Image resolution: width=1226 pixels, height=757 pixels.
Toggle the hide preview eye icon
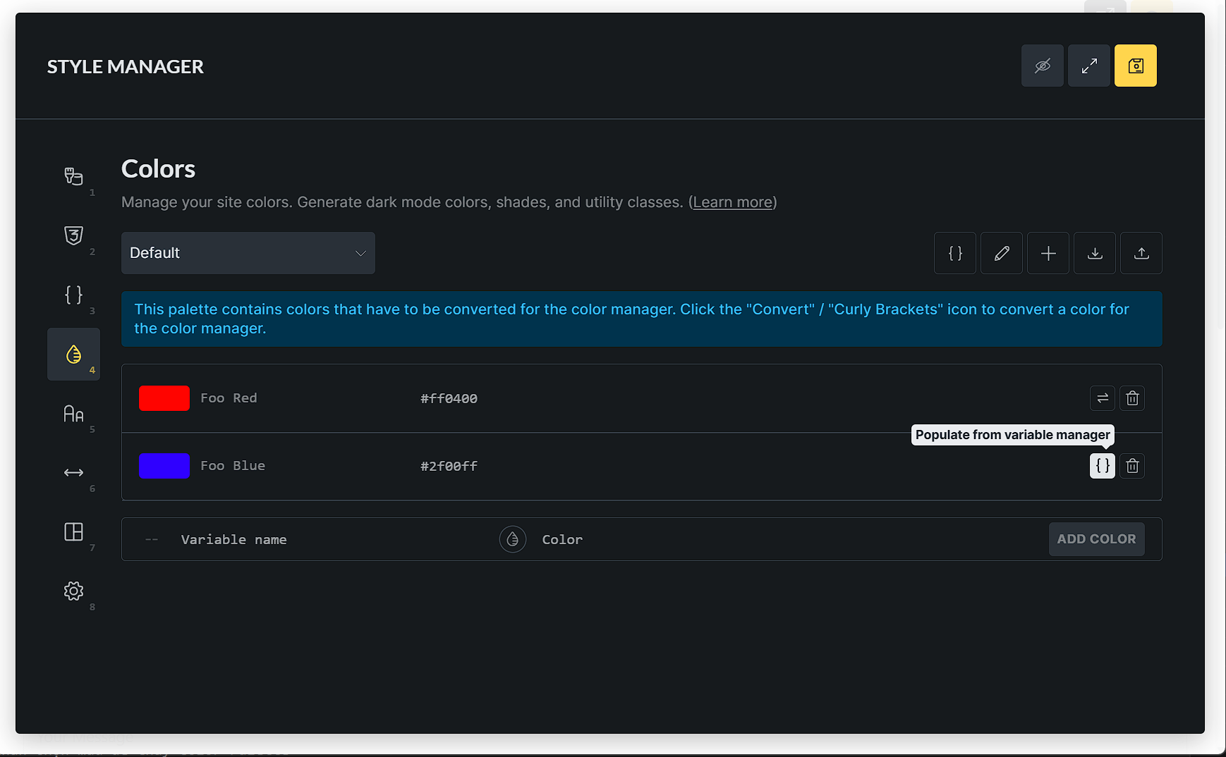pos(1042,66)
